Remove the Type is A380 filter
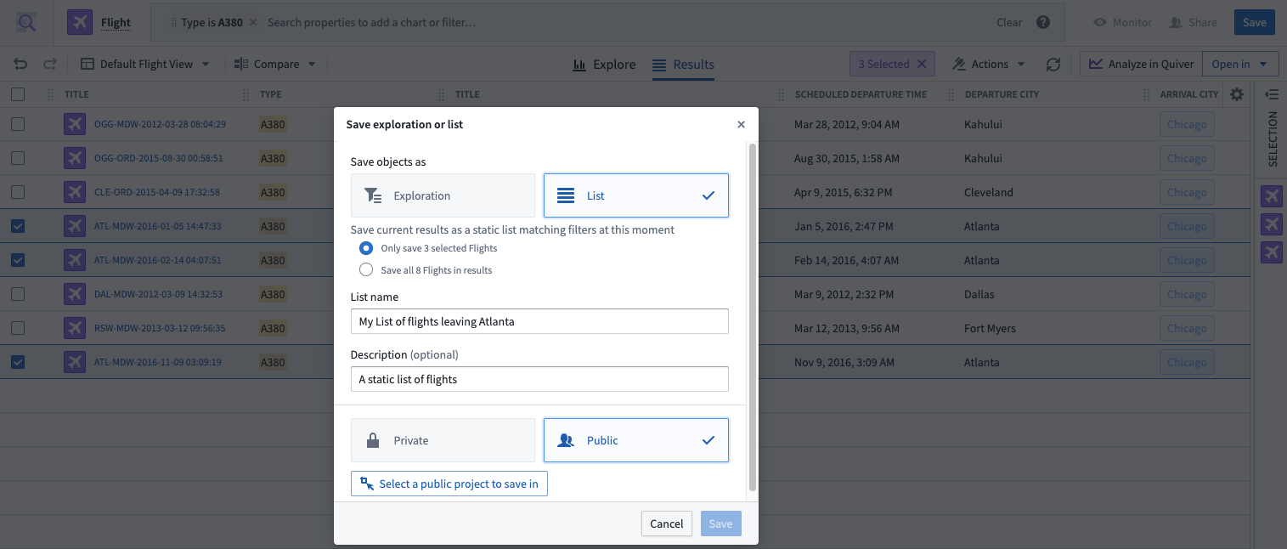This screenshot has width=1287, height=549. point(252,23)
